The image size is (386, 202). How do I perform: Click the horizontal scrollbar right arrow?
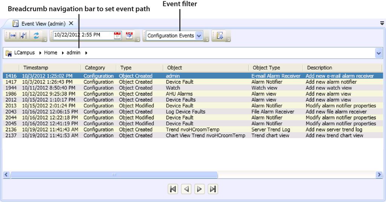(x=379, y=175)
